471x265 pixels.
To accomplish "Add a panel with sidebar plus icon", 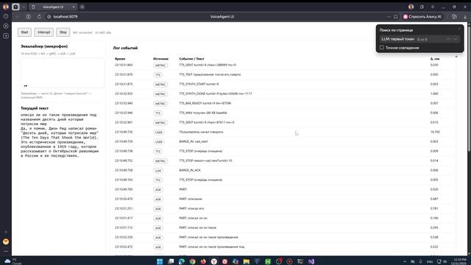I will tap(6, 232).
